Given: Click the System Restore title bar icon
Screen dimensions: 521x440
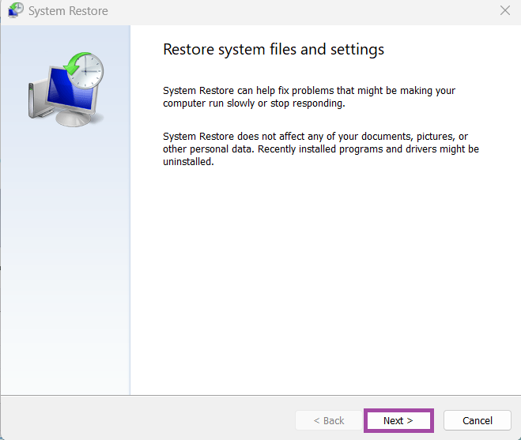Looking at the screenshot, I should [14, 11].
